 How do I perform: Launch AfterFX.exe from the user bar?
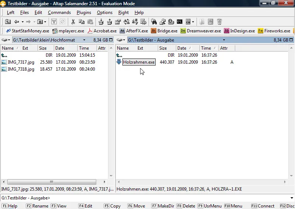(x=134, y=31)
